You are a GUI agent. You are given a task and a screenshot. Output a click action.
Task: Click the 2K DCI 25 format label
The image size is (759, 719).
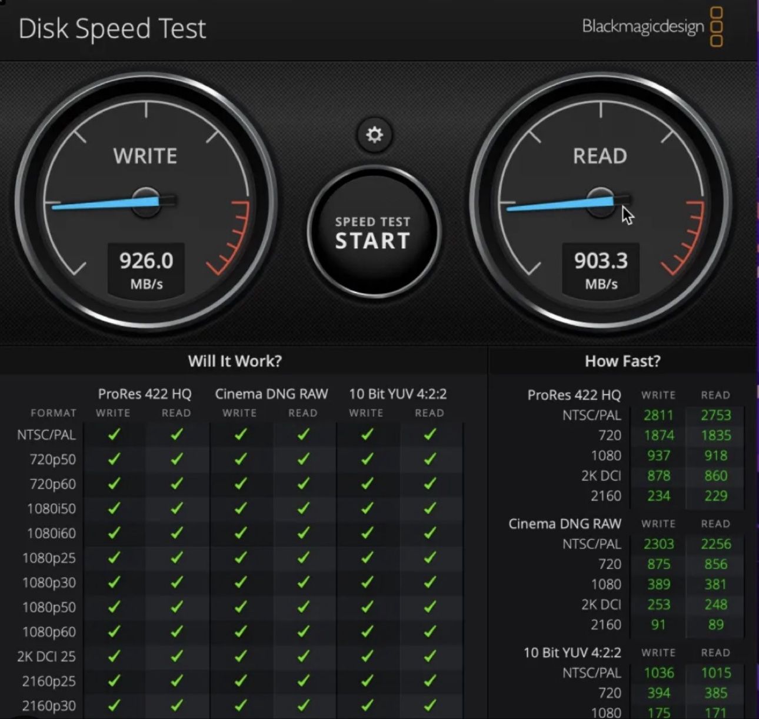click(46, 656)
